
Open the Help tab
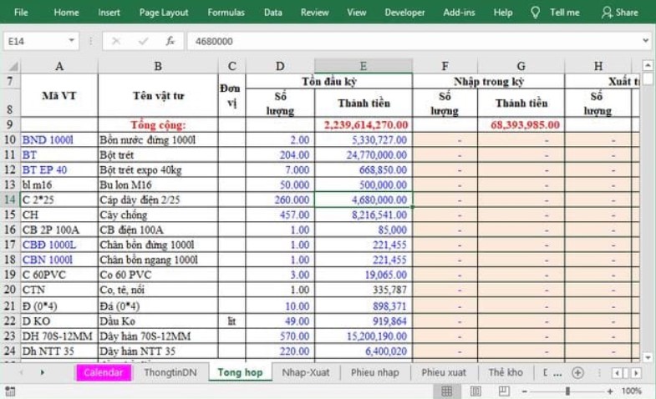click(x=502, y=13)
